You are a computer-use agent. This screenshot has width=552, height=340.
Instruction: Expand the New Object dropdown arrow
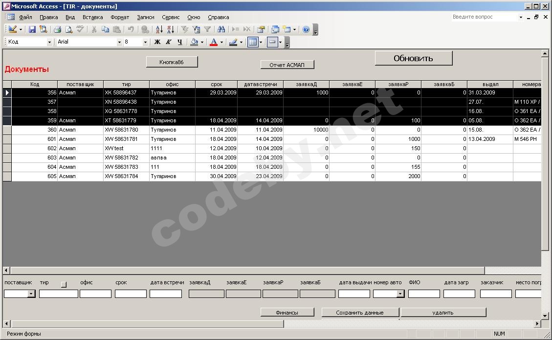[x=294, y=29]
